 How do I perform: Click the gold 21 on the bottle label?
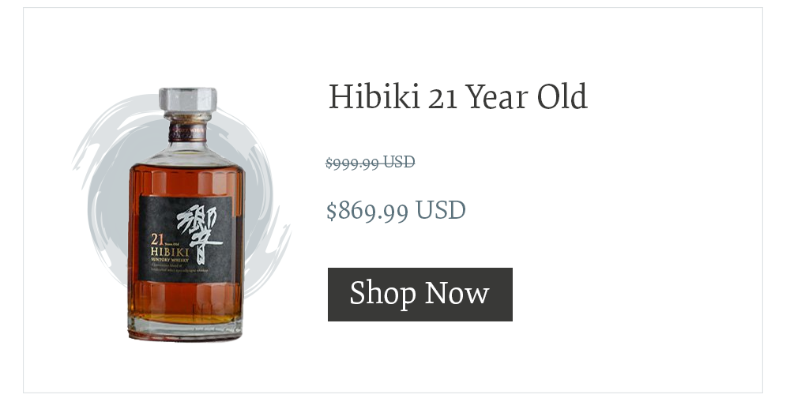(156, 239)
